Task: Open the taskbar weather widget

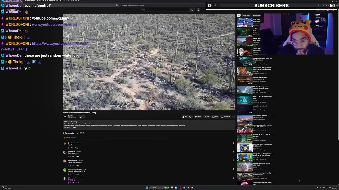Action: tap(6, 188)
